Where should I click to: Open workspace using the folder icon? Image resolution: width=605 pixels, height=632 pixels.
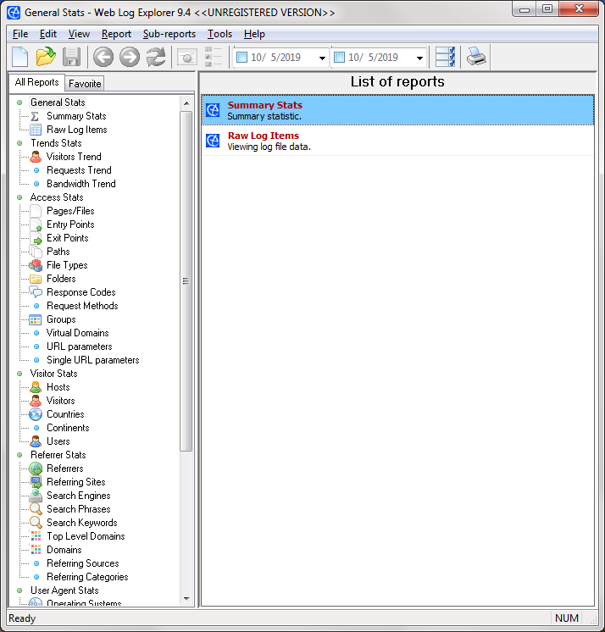pyautogui.click(x=46, y=57)
